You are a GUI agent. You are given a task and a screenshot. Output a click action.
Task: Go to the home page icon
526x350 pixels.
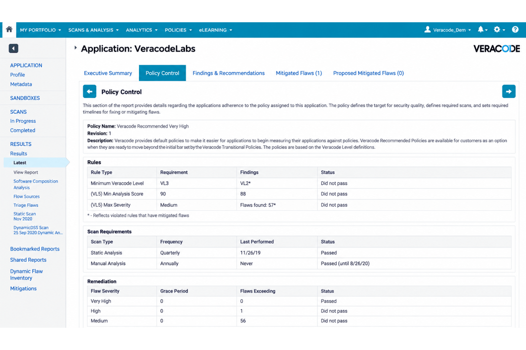pyautogui.click(x=9, y=30)
